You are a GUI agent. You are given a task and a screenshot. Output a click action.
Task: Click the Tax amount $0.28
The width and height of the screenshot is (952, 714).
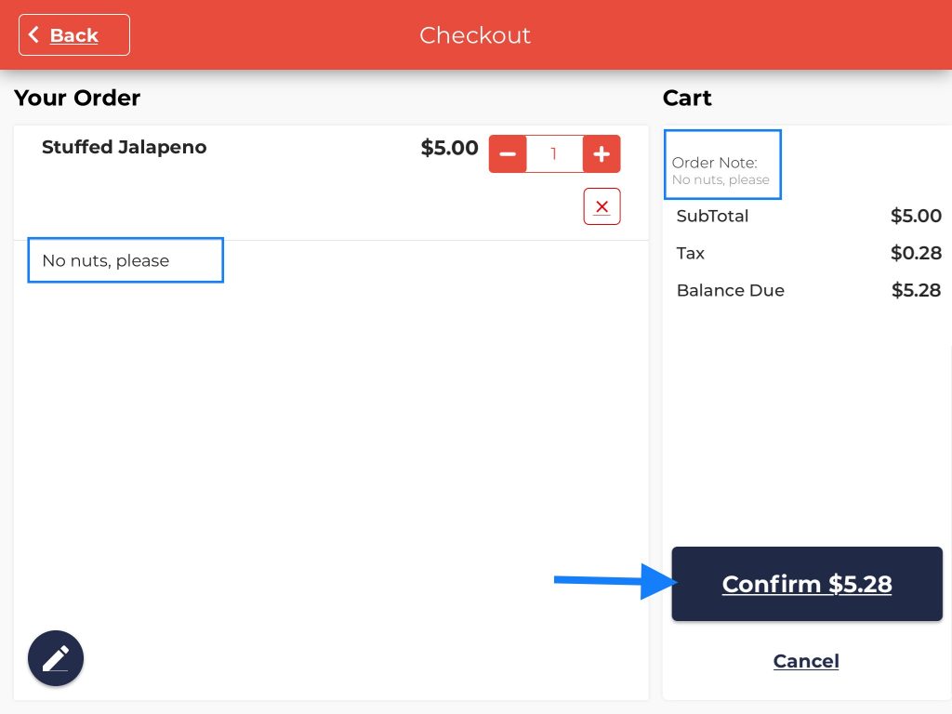click(916, 253)
